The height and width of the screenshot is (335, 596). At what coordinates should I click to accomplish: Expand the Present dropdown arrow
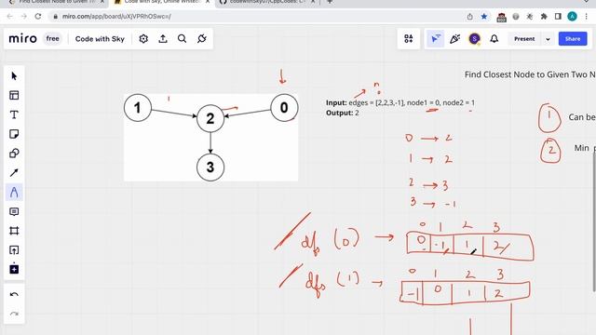(x=548, y=39)
